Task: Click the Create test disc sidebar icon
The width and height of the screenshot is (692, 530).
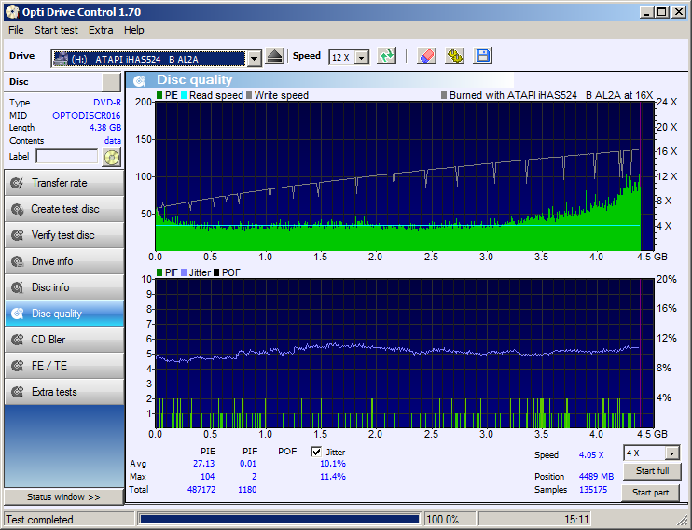Action: pyautogui.click(x=17, y=209)
